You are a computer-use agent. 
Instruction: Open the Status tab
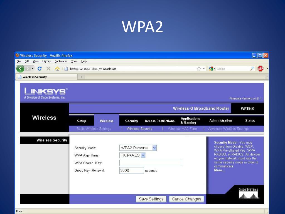[x=250, y=120]
